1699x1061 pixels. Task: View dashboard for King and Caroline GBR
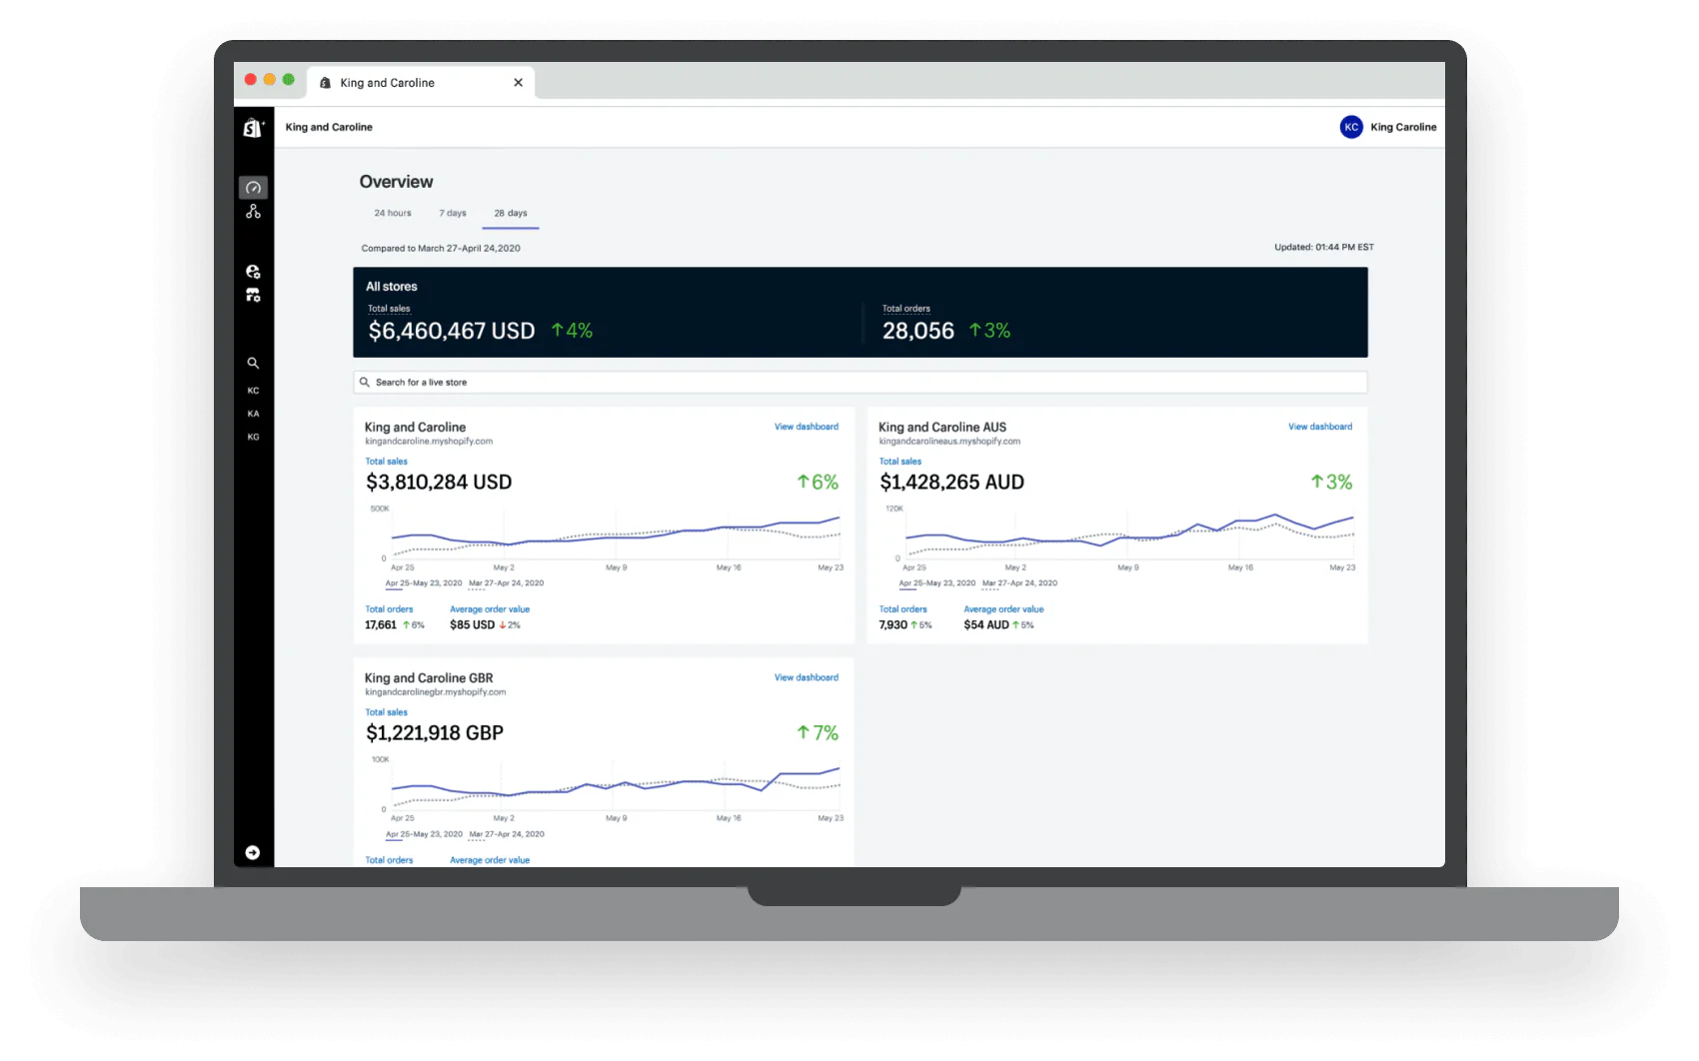[x=807, y=677]
